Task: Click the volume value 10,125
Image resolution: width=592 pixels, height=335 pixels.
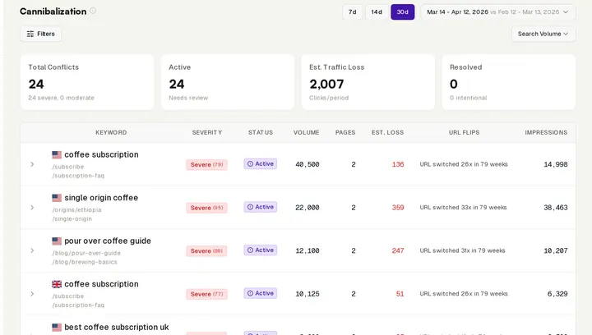Action: [308, 294]
